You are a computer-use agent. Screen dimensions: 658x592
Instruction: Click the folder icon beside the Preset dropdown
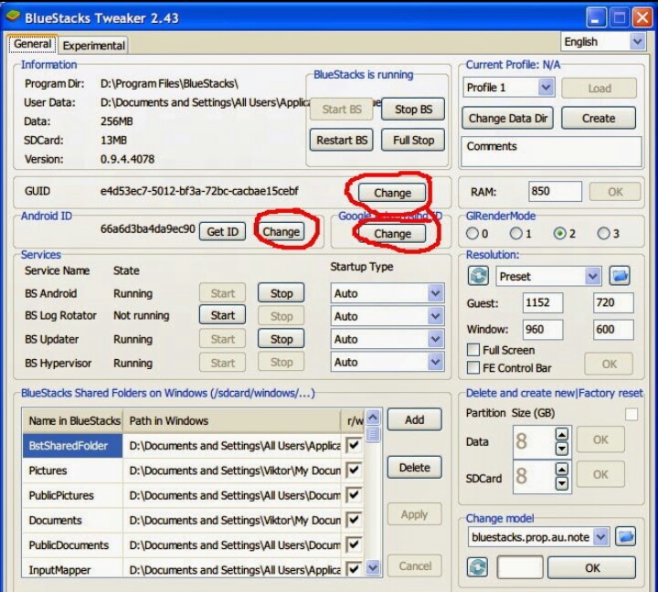coord(621,275)
